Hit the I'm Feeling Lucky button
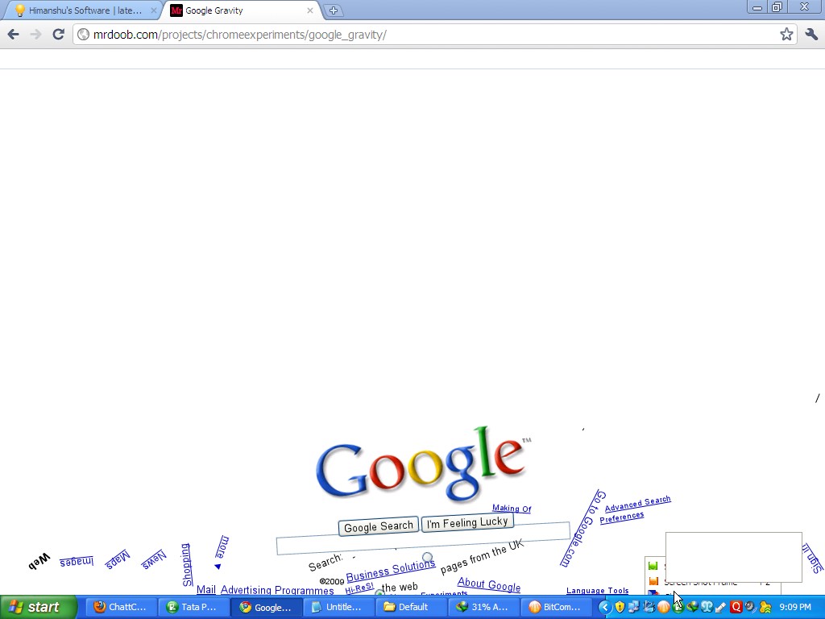 (x=467, y=522)
